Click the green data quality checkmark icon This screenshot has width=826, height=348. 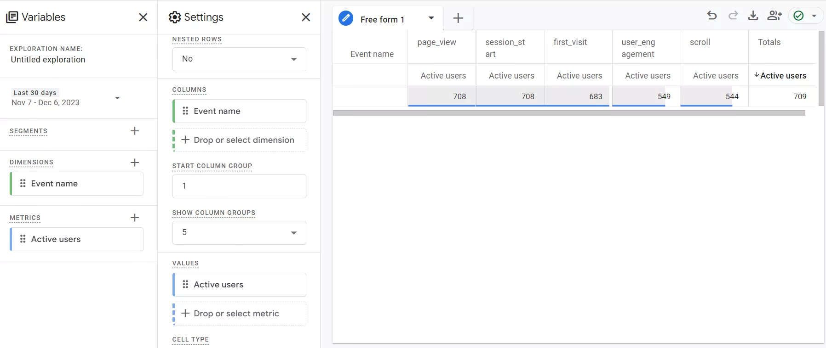point(799,16)
